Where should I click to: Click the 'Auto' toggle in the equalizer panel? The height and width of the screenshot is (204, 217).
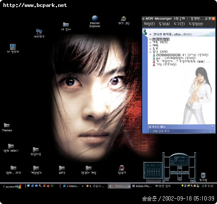tap(153, 165)
